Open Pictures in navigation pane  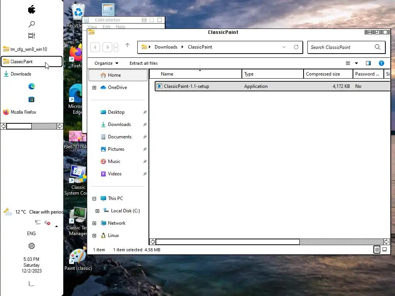116,149
